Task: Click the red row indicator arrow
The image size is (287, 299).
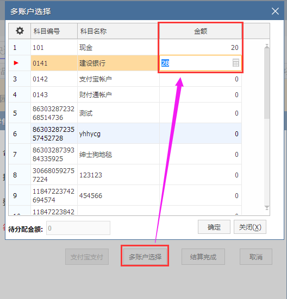Action: 16,63
